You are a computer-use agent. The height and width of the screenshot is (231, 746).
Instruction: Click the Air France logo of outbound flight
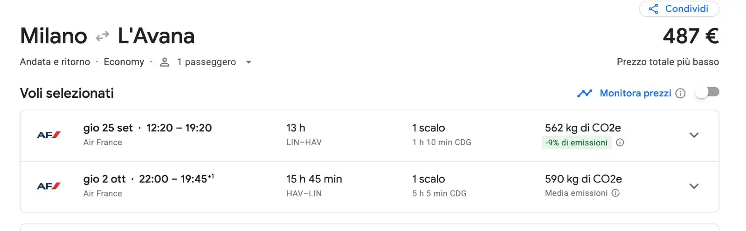point(49,135)
